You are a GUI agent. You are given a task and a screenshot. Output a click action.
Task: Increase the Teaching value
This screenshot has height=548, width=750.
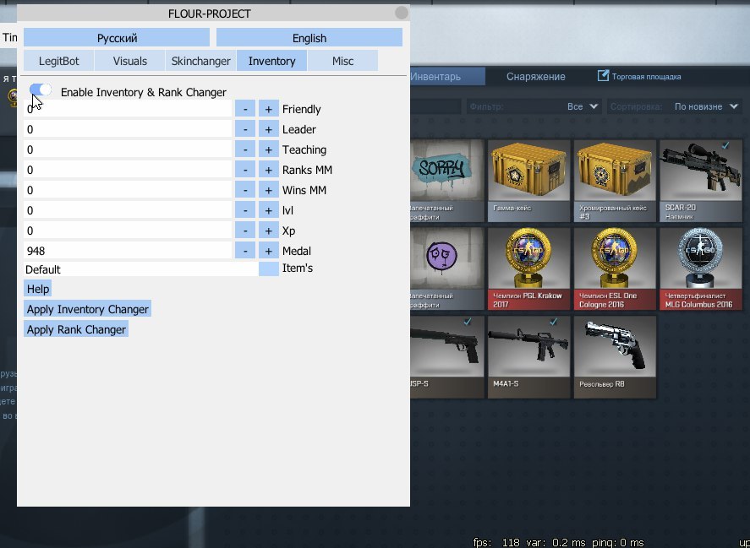[x=268, y=149]
